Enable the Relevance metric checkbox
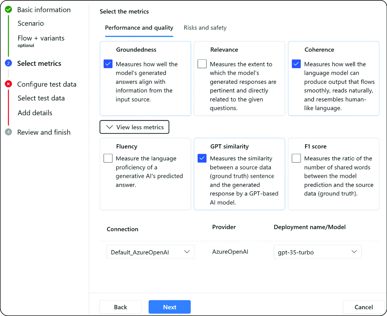This screenshot has height=316, width=387. click(x=202, y=64)
